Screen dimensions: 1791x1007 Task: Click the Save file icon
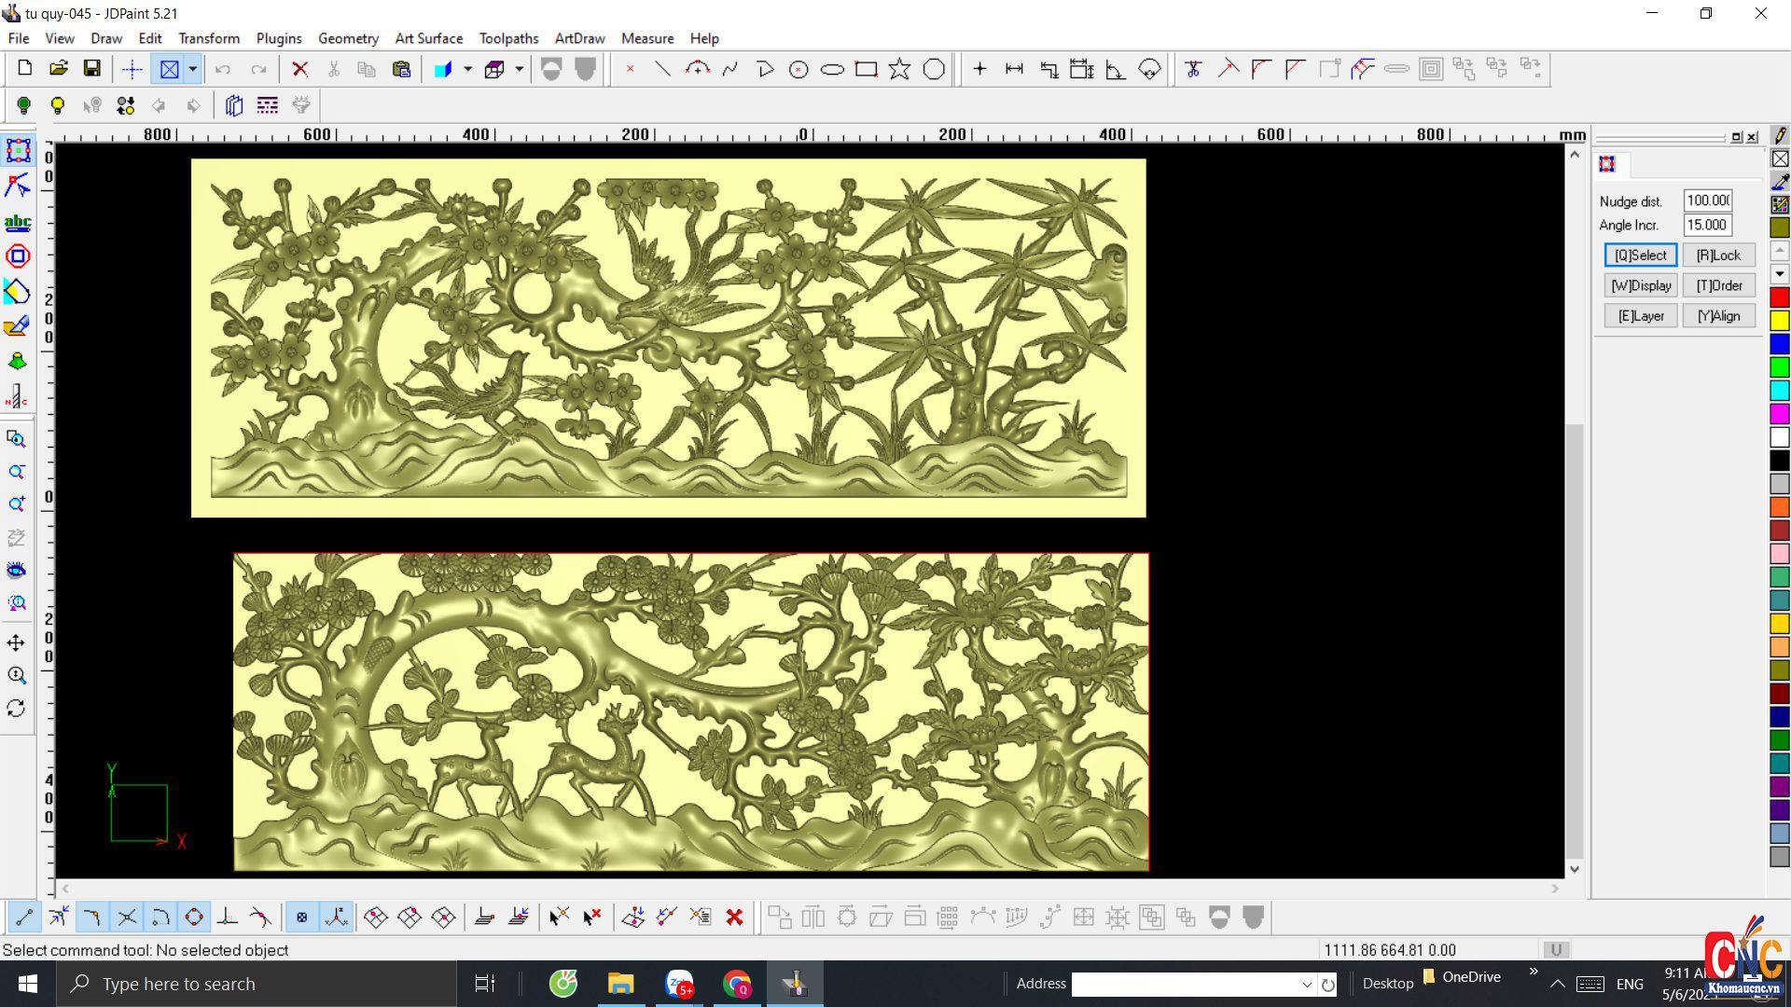pos(91,68)
